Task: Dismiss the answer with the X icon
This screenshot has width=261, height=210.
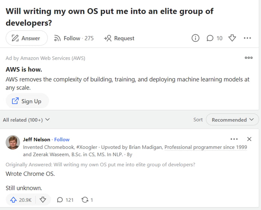Action: (249, 139)
